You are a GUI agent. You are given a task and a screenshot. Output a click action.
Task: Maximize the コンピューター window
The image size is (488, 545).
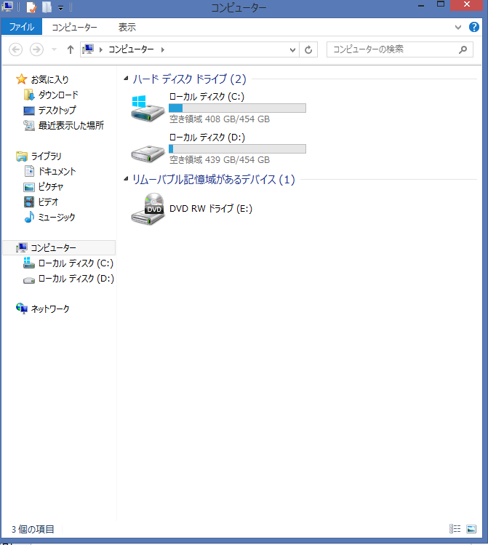pyautogui.click(x=441, y=5)
